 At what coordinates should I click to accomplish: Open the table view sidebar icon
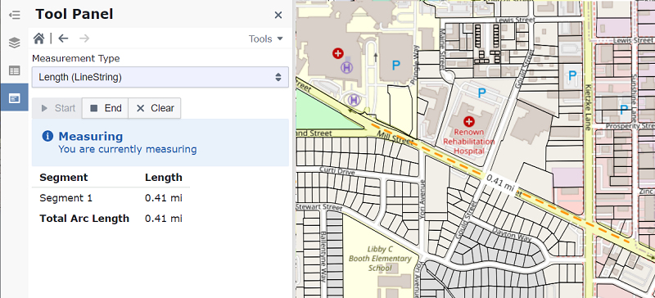pos(14,70)
